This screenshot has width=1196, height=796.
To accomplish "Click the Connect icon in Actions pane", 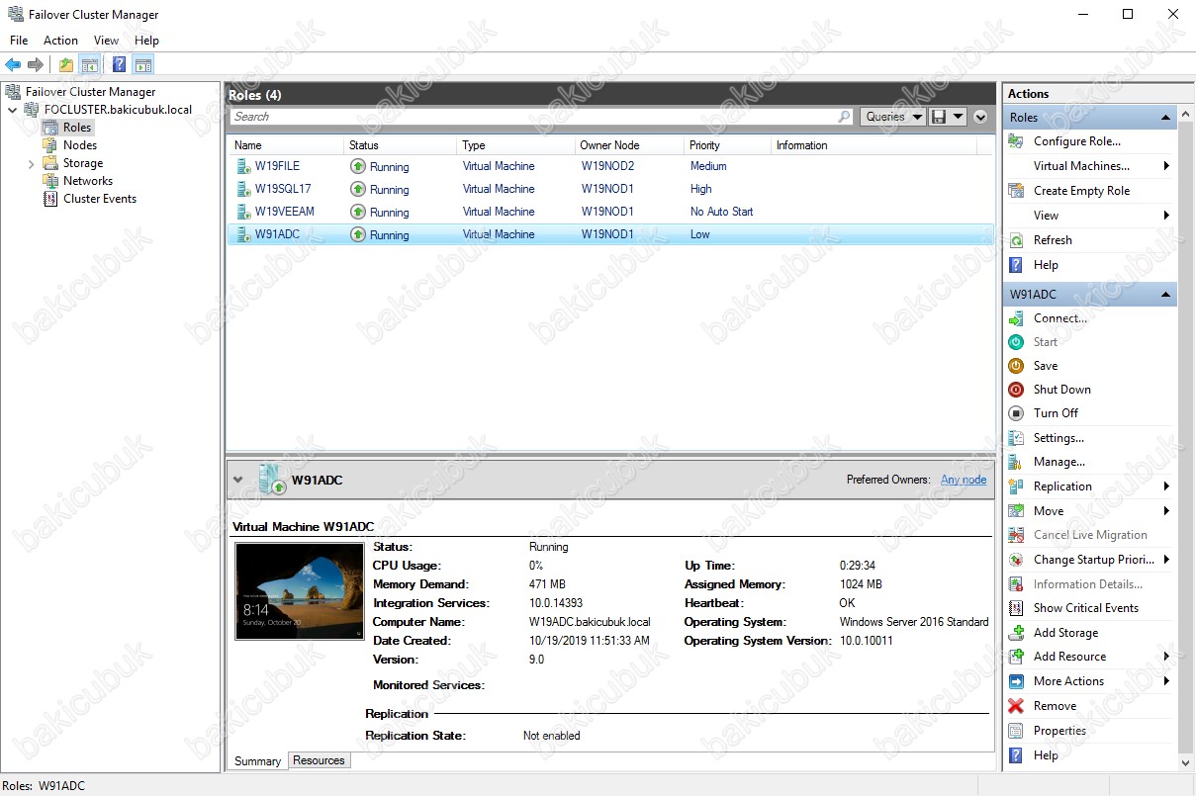I will pos(1016,318).
